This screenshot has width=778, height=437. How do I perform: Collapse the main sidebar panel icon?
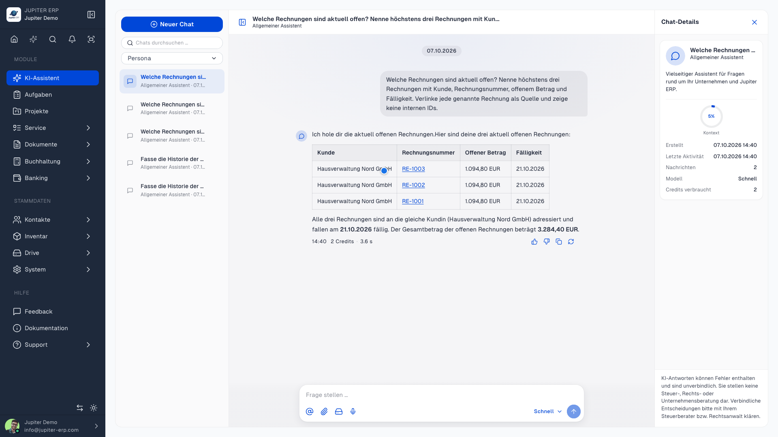pos(91,15)
